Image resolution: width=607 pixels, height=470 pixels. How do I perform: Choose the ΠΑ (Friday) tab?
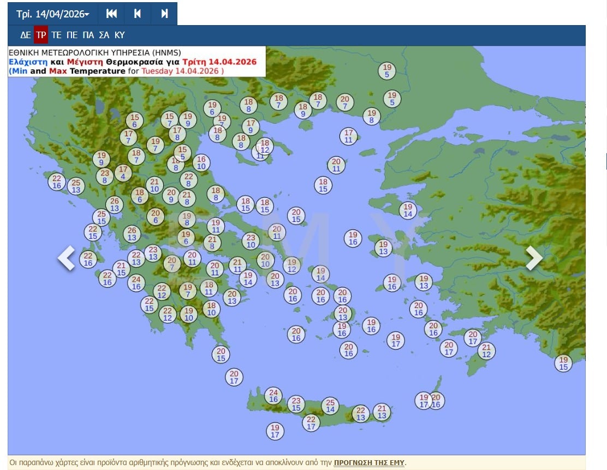coord(88,35)
